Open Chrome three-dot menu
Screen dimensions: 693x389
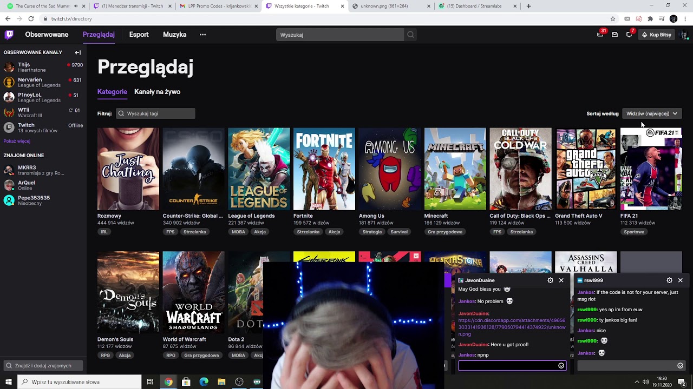685,18
